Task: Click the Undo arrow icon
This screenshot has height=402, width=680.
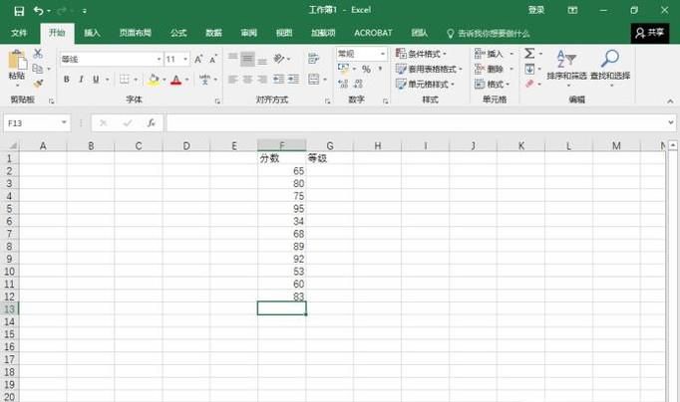Action: [39, 10]
